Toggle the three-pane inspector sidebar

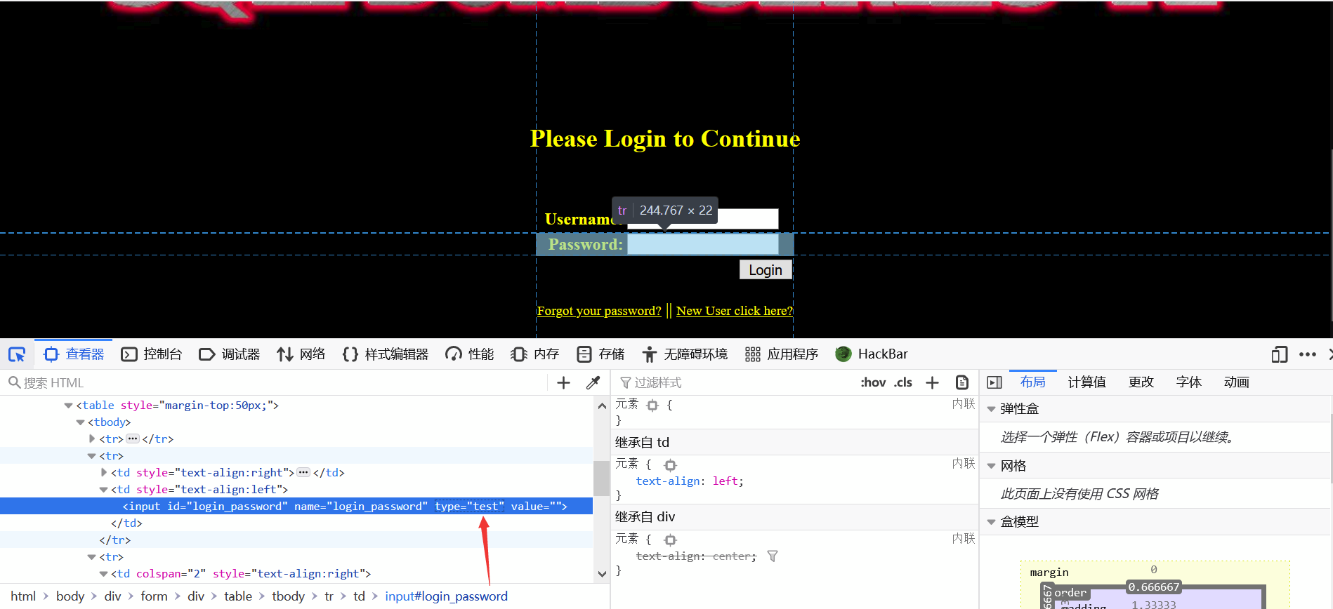click(x=994, y=382)
